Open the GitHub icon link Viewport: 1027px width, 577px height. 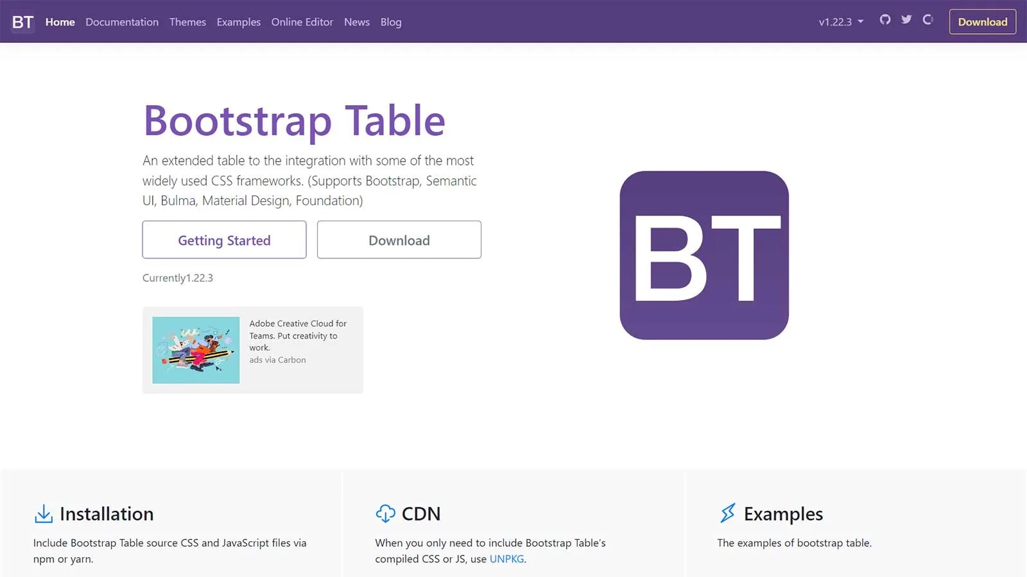(885, 20)
